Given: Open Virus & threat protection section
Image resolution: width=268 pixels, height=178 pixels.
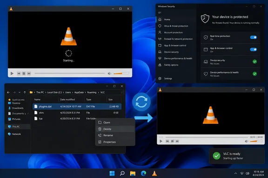Looking at the screenshot, I should 176,26.
